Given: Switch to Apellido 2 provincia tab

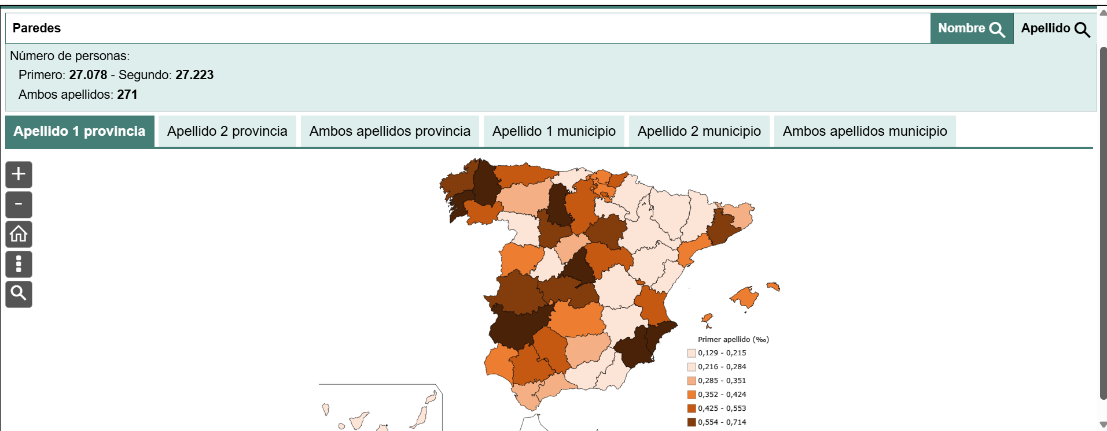Looking at the screenshot, I should (x=227, y=131).
